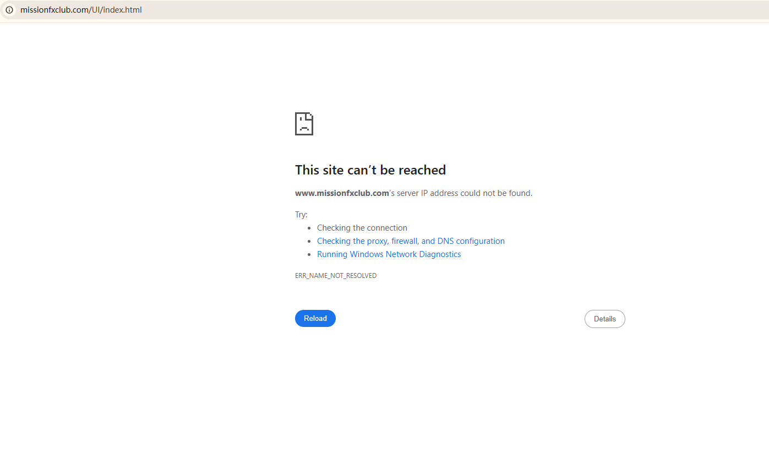Viewport: 769px width, 475px height.
Task: Click the 'Checking the connection' suggestion text
Action: (362, 228)
